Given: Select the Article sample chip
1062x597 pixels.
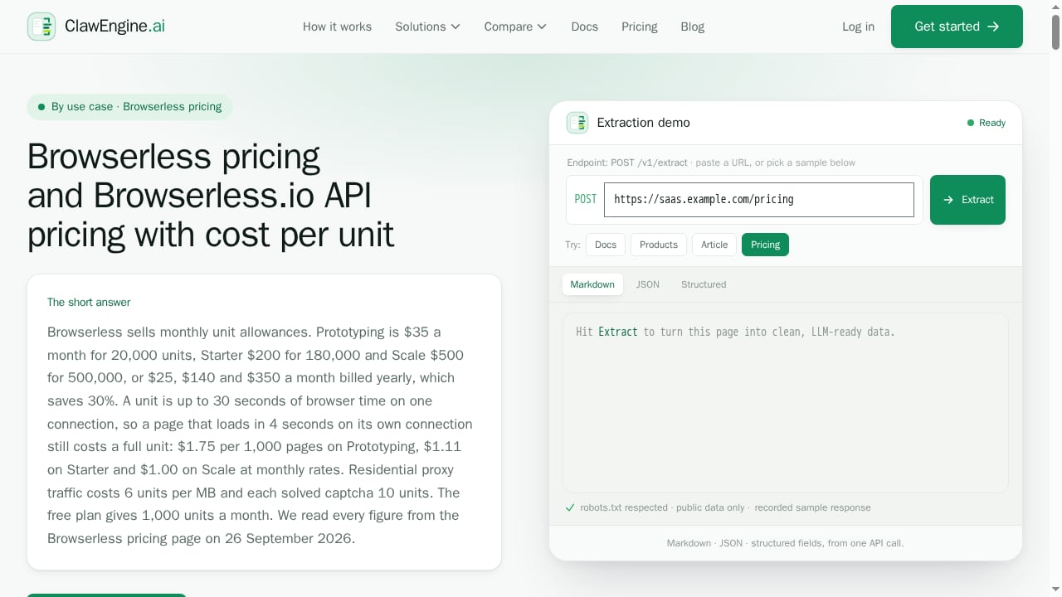Looking at the screenshot, I should pyautogui.click(x=714, y=245).
